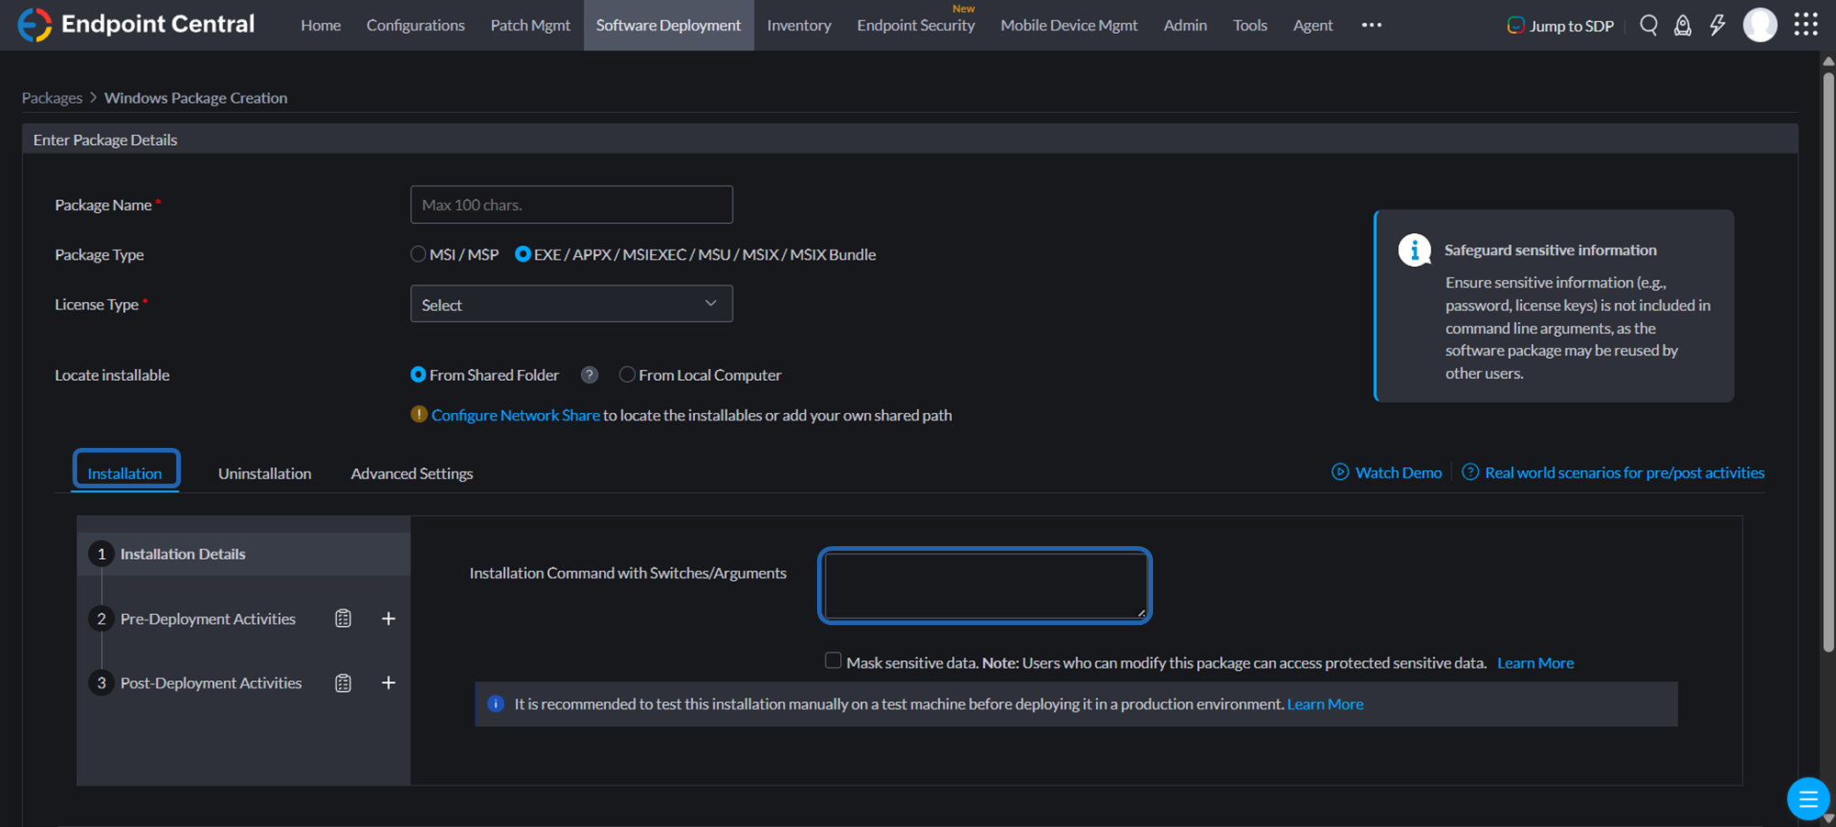This screenshot has width=1836, height=827.
Task: Click the info icon in Safeguard panel
Action: point(1415,250)
